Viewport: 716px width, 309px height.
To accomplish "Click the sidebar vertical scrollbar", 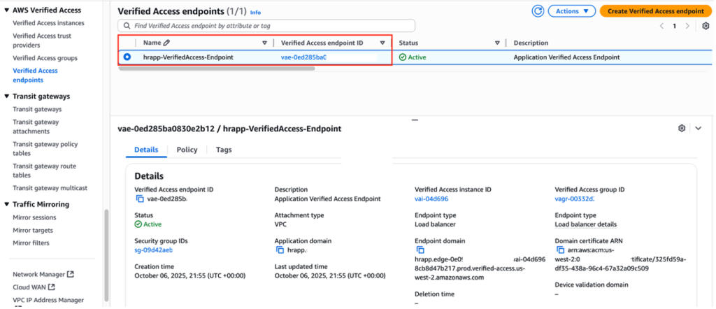I will (x=106, y=255).
